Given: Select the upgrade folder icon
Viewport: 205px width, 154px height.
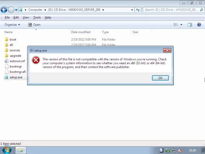Looking at the screenshot, I should pyautogui.click(x=6, y=56).
